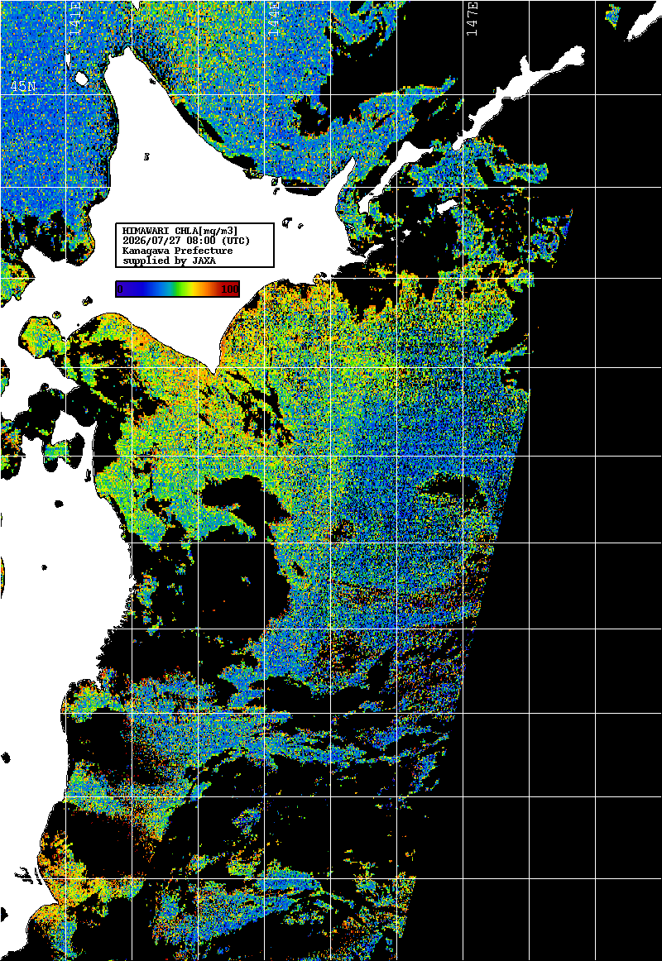The height and width of the screenshot is (961, 662).
Task: Click the 2026/07/27 08:00 (UTC) timestamp
Action: (x=186, y=240)
